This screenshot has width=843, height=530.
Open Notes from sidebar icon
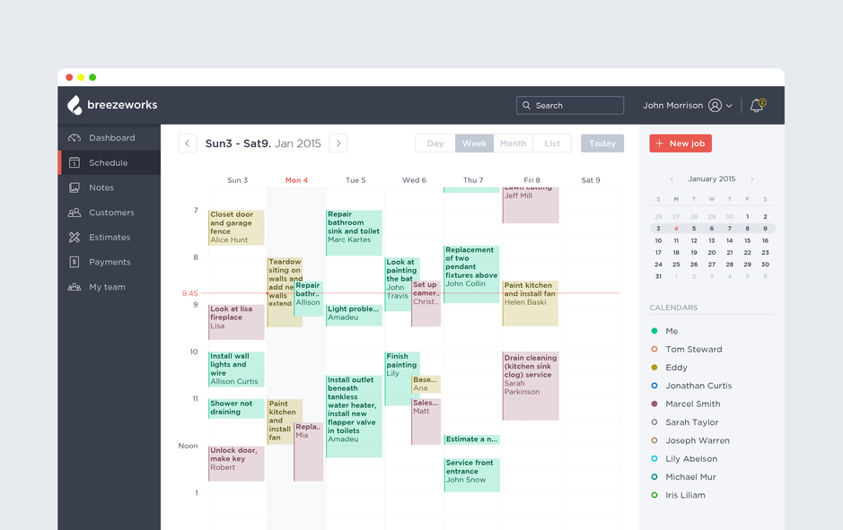point(75,187)
